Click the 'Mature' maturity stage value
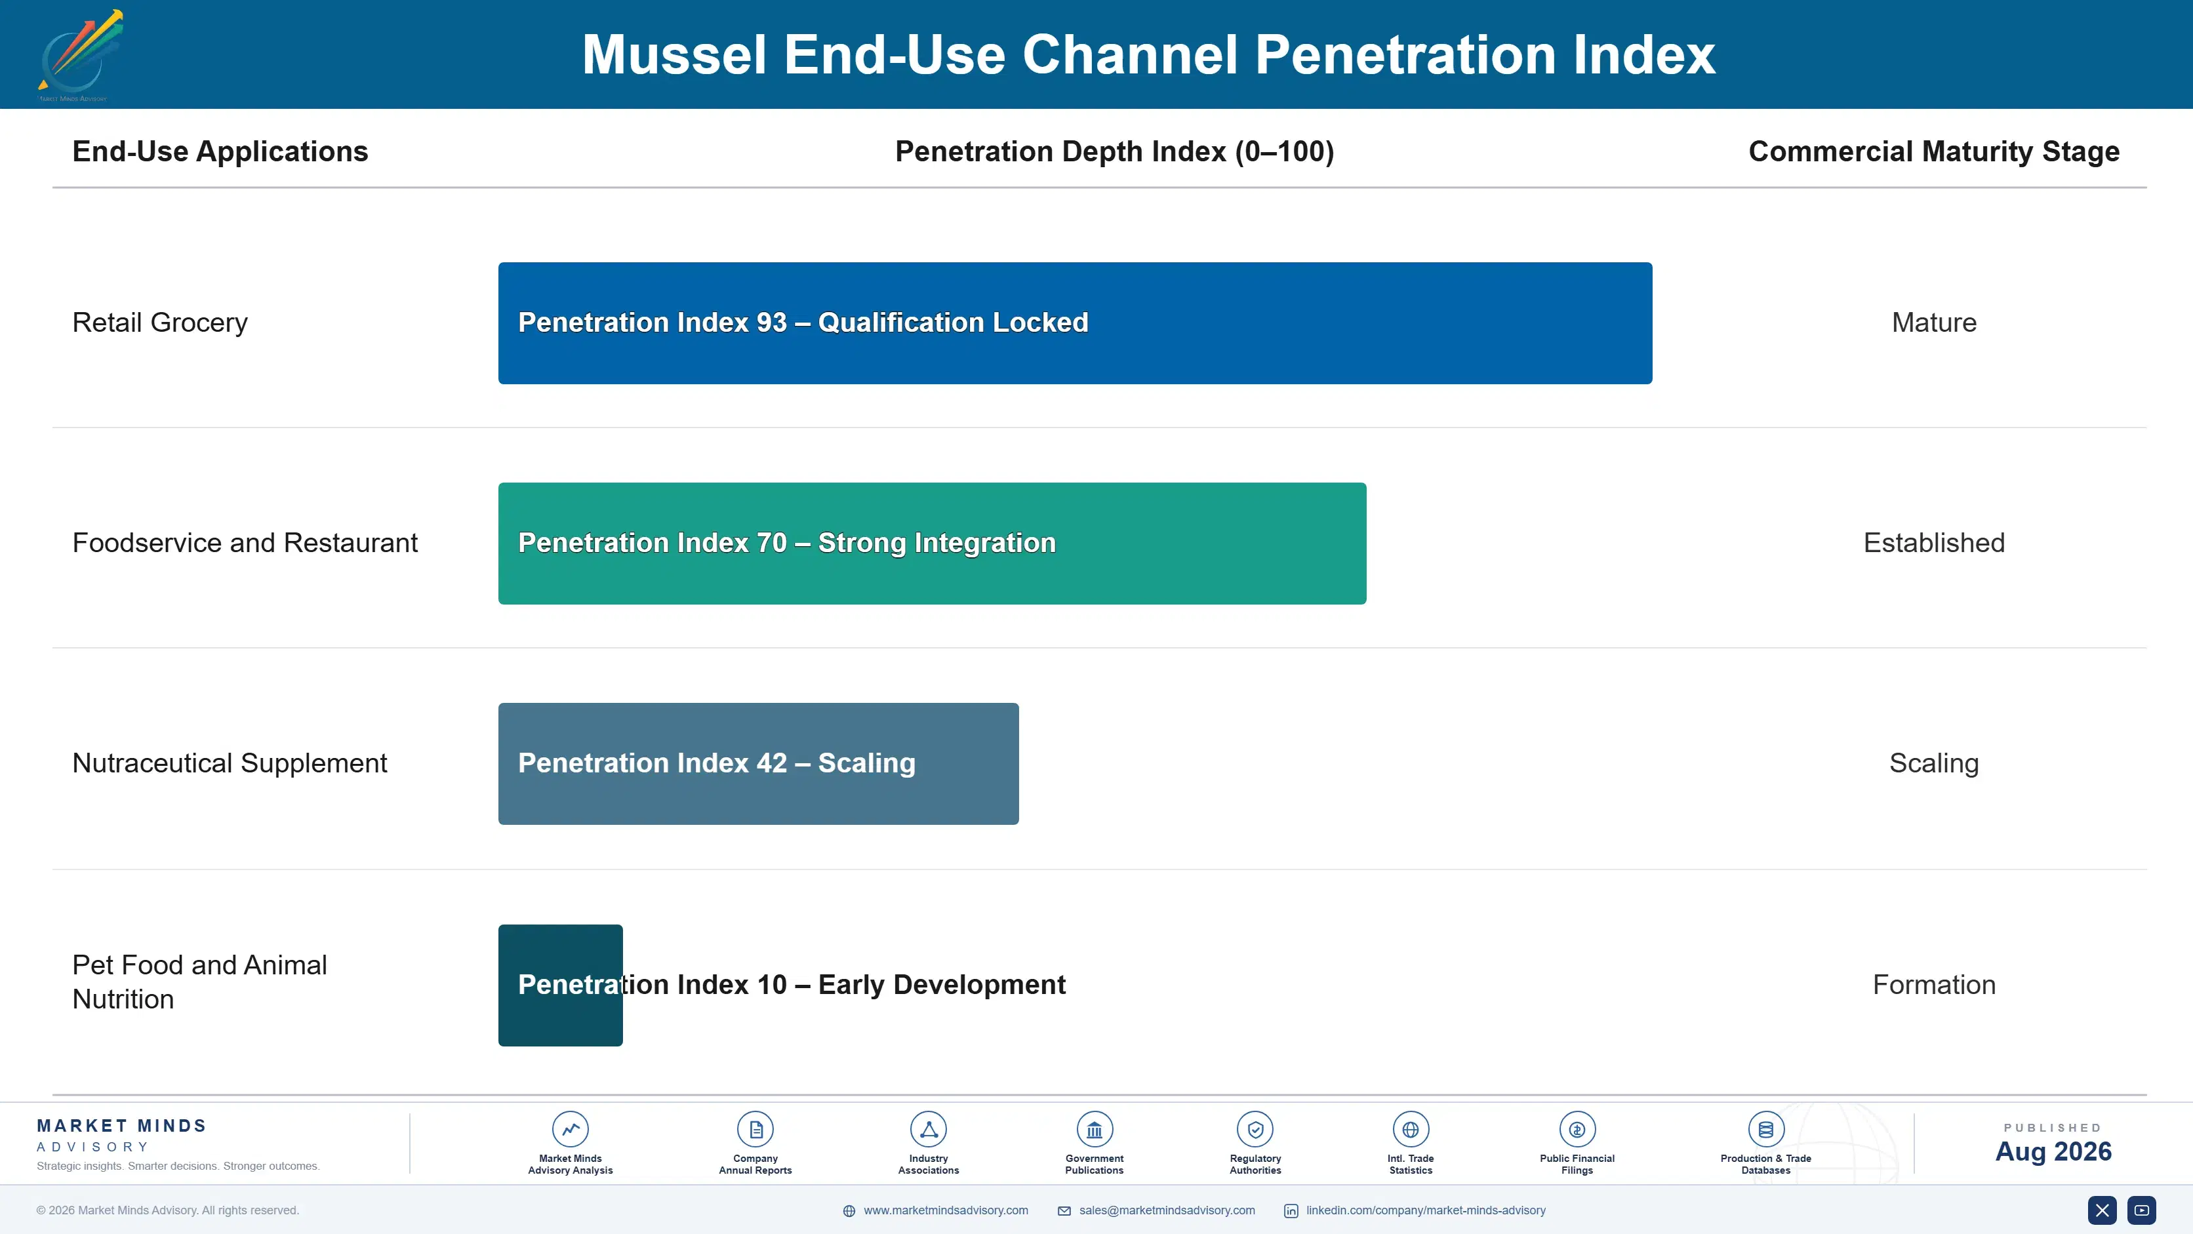The width and height of the screenshot is (2193, 1234). 1934,323
